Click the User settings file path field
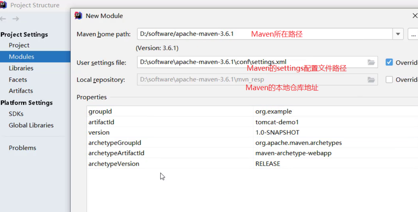The image size is (418, 212). point(258,62)
